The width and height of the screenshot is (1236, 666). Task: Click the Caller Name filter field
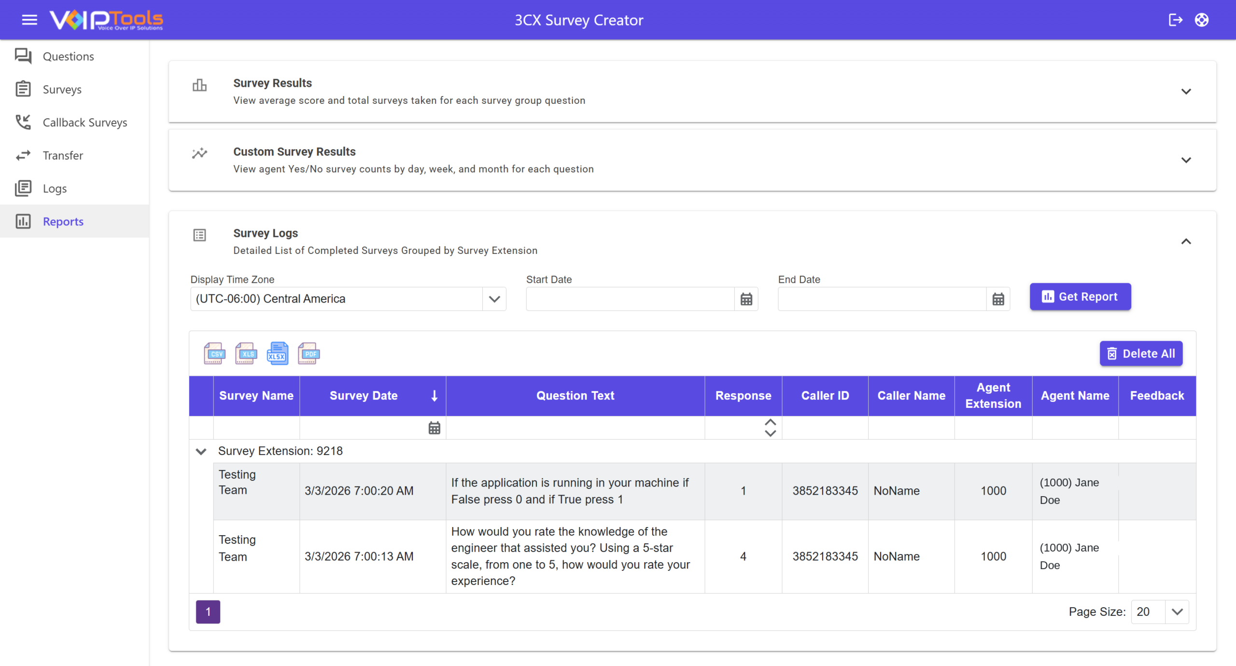click(x=911, y=428)
